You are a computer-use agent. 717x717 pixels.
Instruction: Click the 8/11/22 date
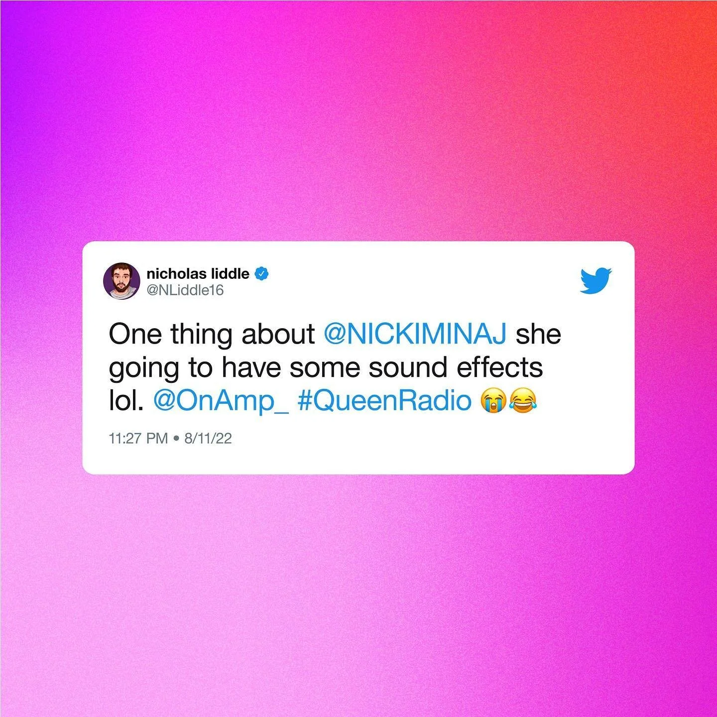pos(208,438)
